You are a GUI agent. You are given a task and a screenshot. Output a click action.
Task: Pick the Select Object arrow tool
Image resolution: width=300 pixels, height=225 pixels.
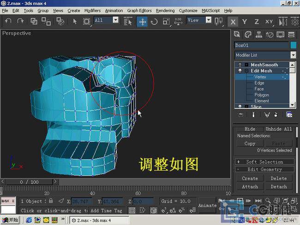[75, 21]
